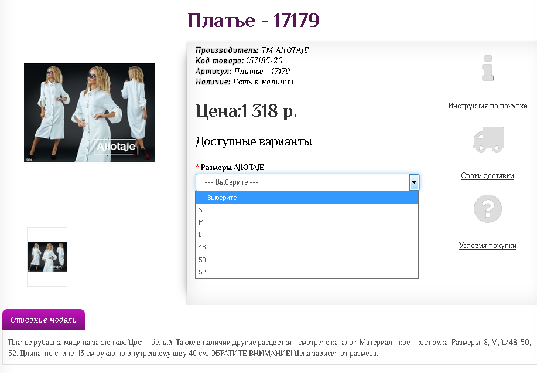Screen dimensions: 537x373
Task: Click the Платье - 17179 page title
Action: 254,20
